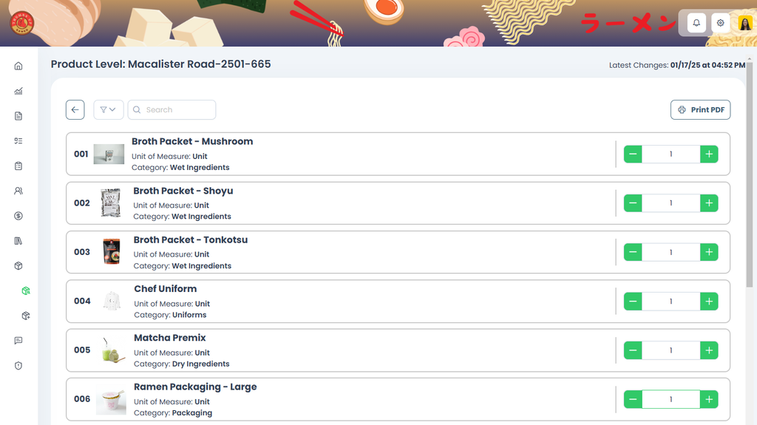Decrease quantity for Broth Packet - Shoyu
The image size is (757, 425).
[633, 203]
